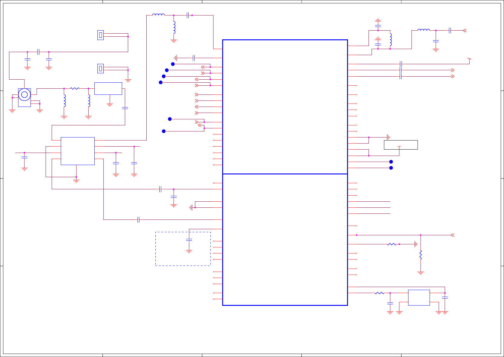Select the empty rectangular box right of the IC
This screenshot has width=504, height=357.
point(401,145)
